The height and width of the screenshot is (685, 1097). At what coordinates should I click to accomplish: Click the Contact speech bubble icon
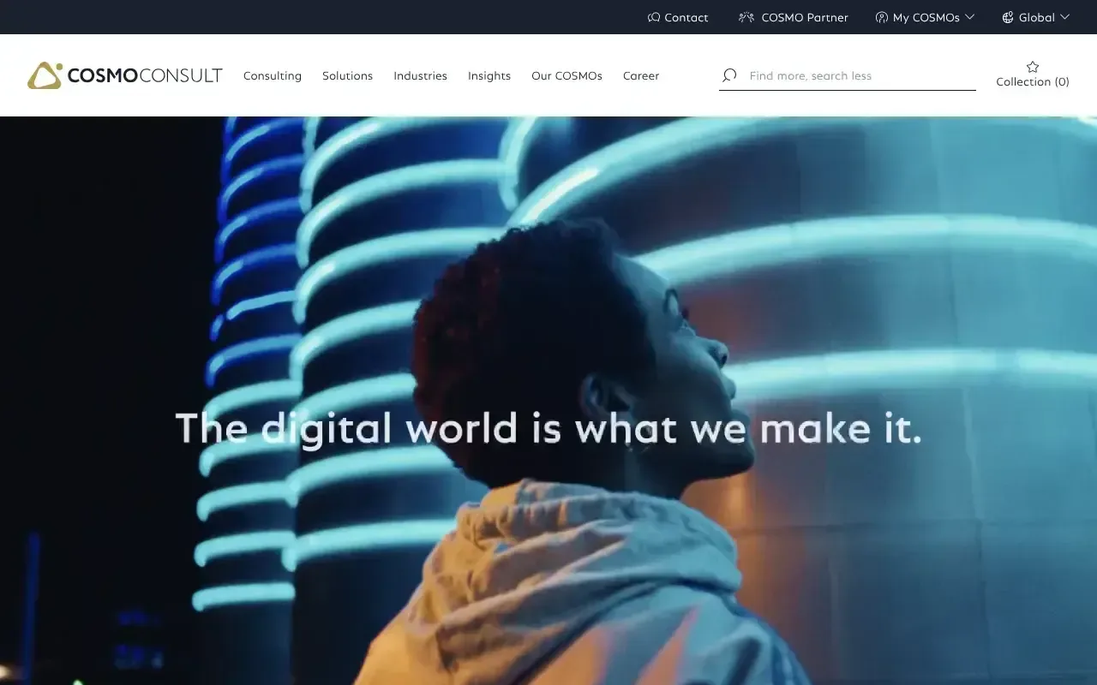(x=654, y=17)
